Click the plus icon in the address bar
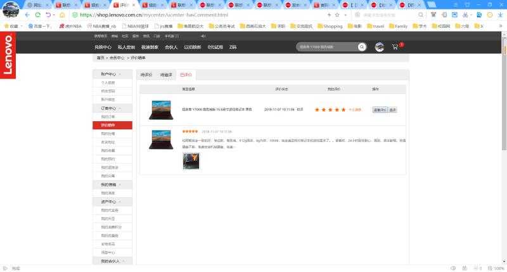 pos(329,15)
